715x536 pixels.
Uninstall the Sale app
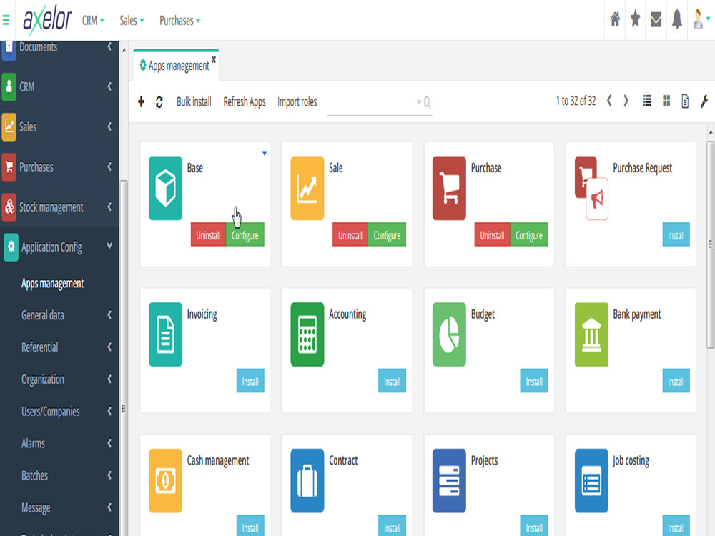350,234
